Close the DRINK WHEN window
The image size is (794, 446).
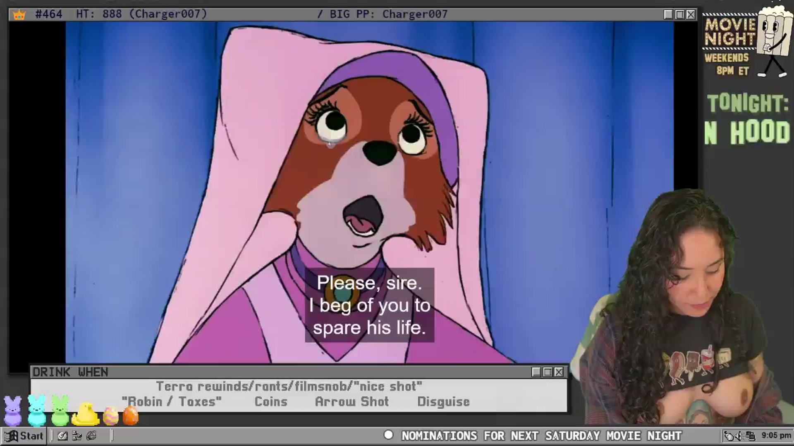(x=559, y=372)
